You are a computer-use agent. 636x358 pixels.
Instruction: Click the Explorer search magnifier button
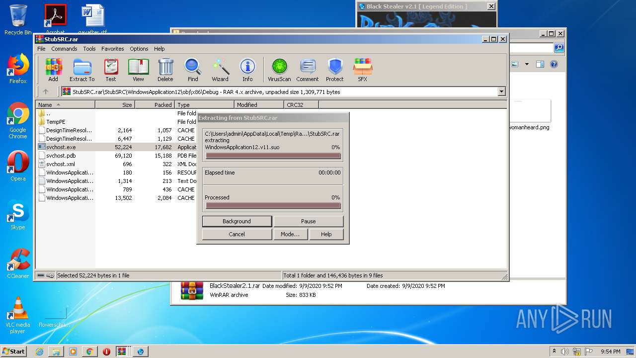click(559, 48)
